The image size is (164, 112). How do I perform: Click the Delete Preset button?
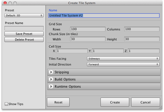24,40
